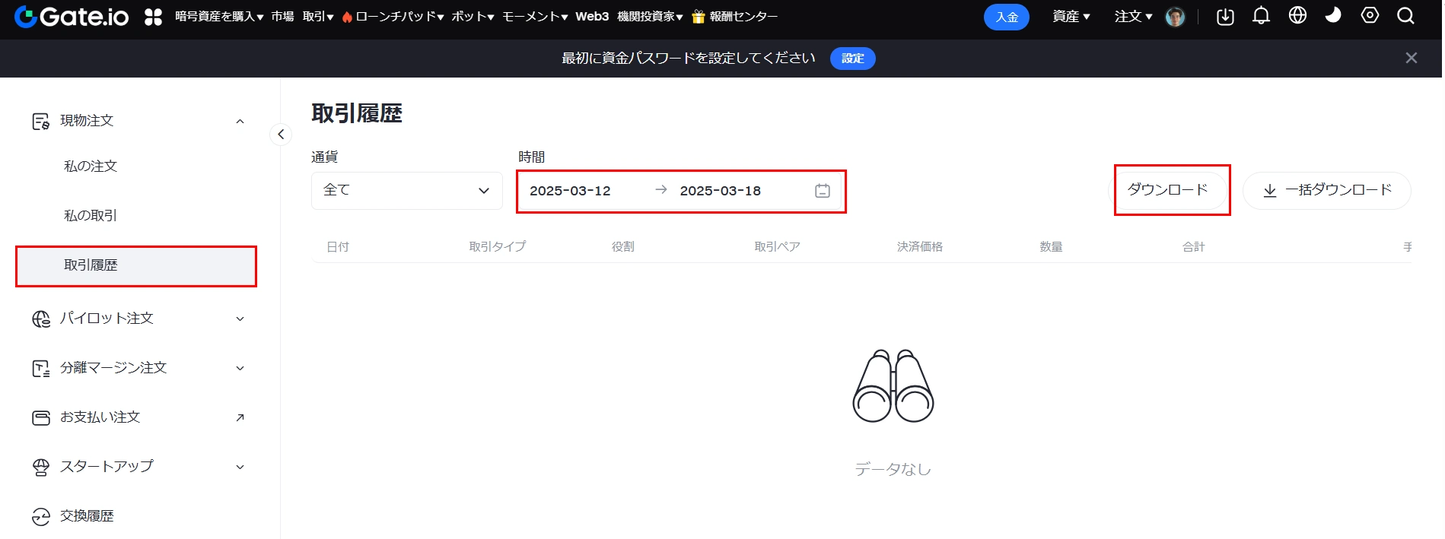Go to Web3 section

pos(592,17)
